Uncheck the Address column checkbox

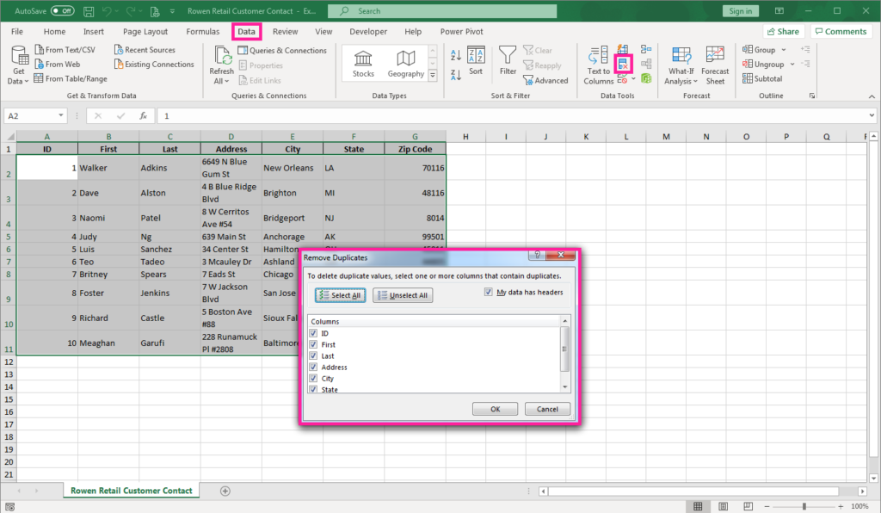tap(313, 367)
